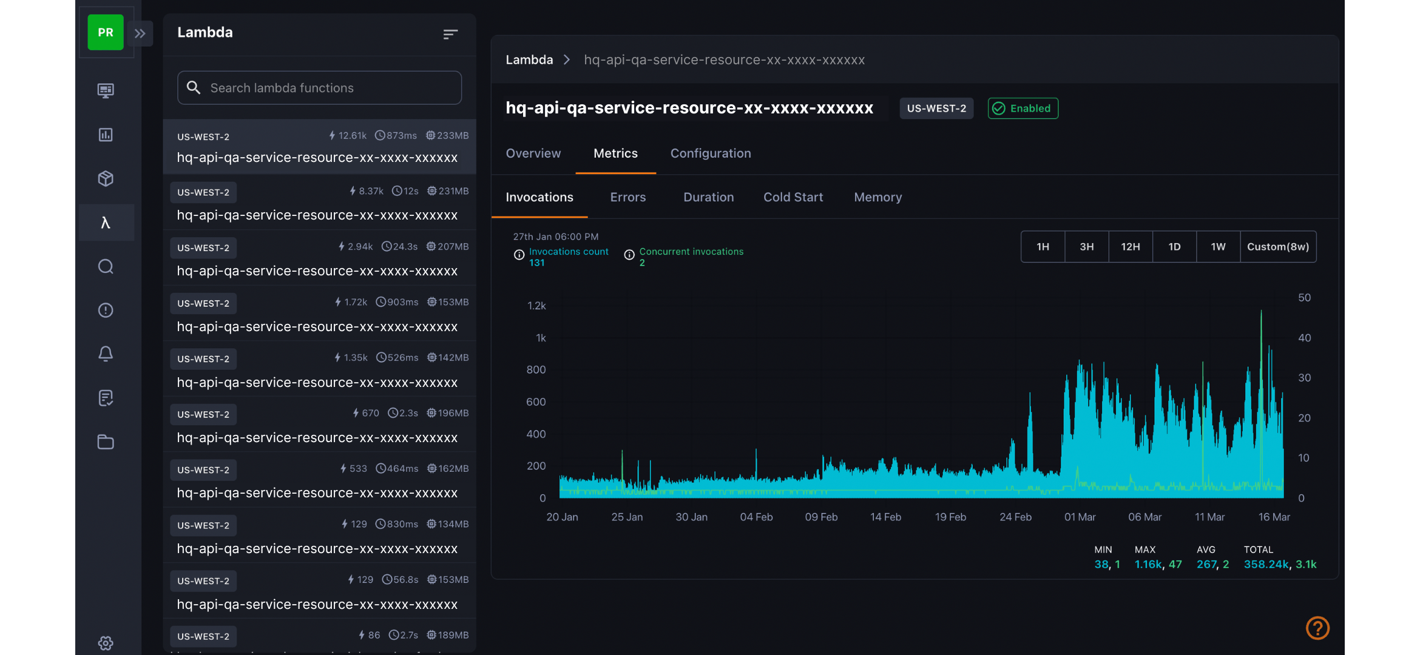Select the function row with 533 invocations
The image size is (1420, 655).
tap(319, 480)
